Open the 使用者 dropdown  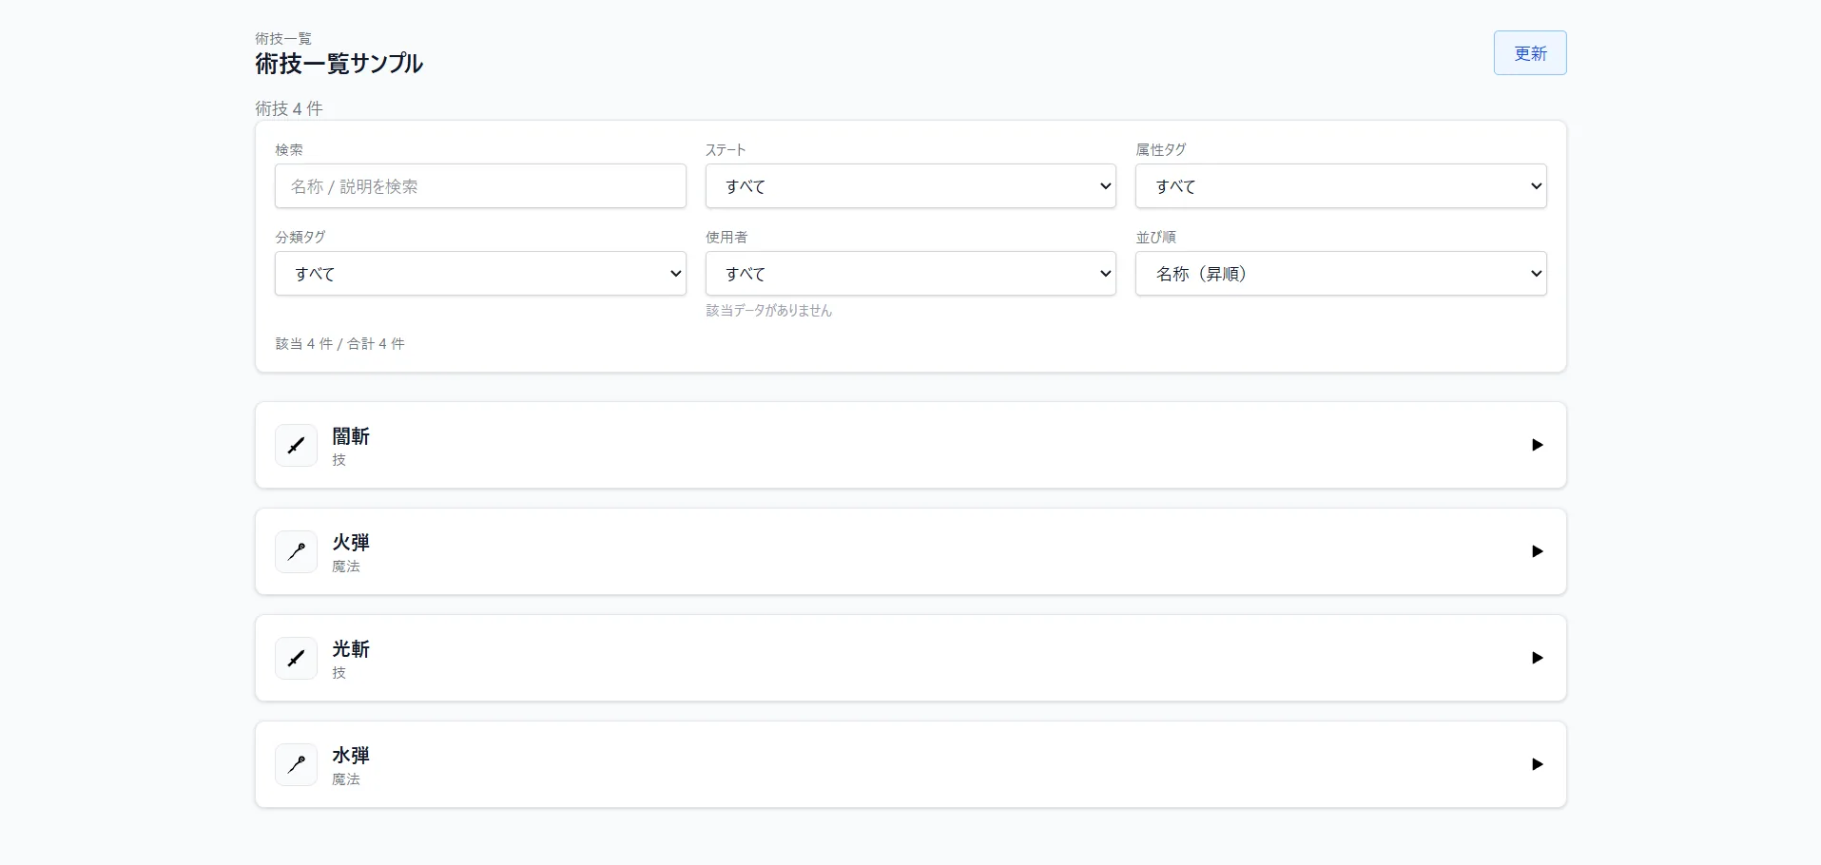[x=910, y=274]
